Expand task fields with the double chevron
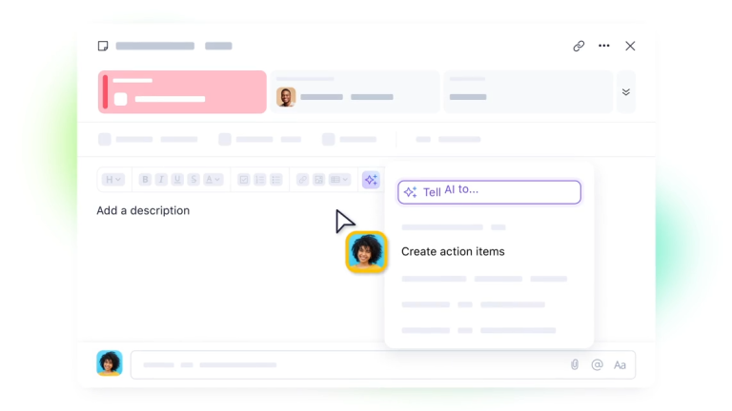The width and height of the screenshot is (732, 411). point(626,92)
